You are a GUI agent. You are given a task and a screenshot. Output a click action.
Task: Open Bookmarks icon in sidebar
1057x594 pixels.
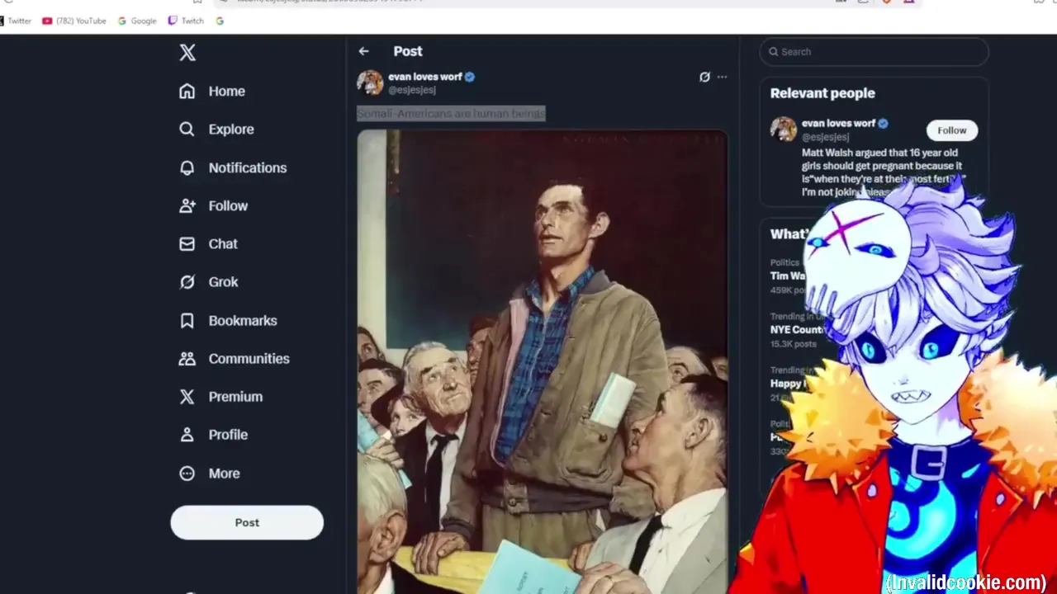187,320
